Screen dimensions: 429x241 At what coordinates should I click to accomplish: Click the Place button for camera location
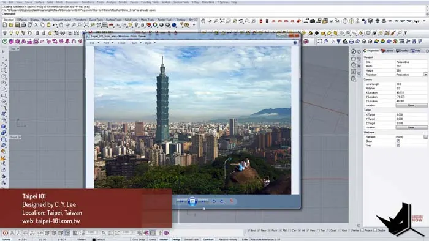click(x=411, y=105)
